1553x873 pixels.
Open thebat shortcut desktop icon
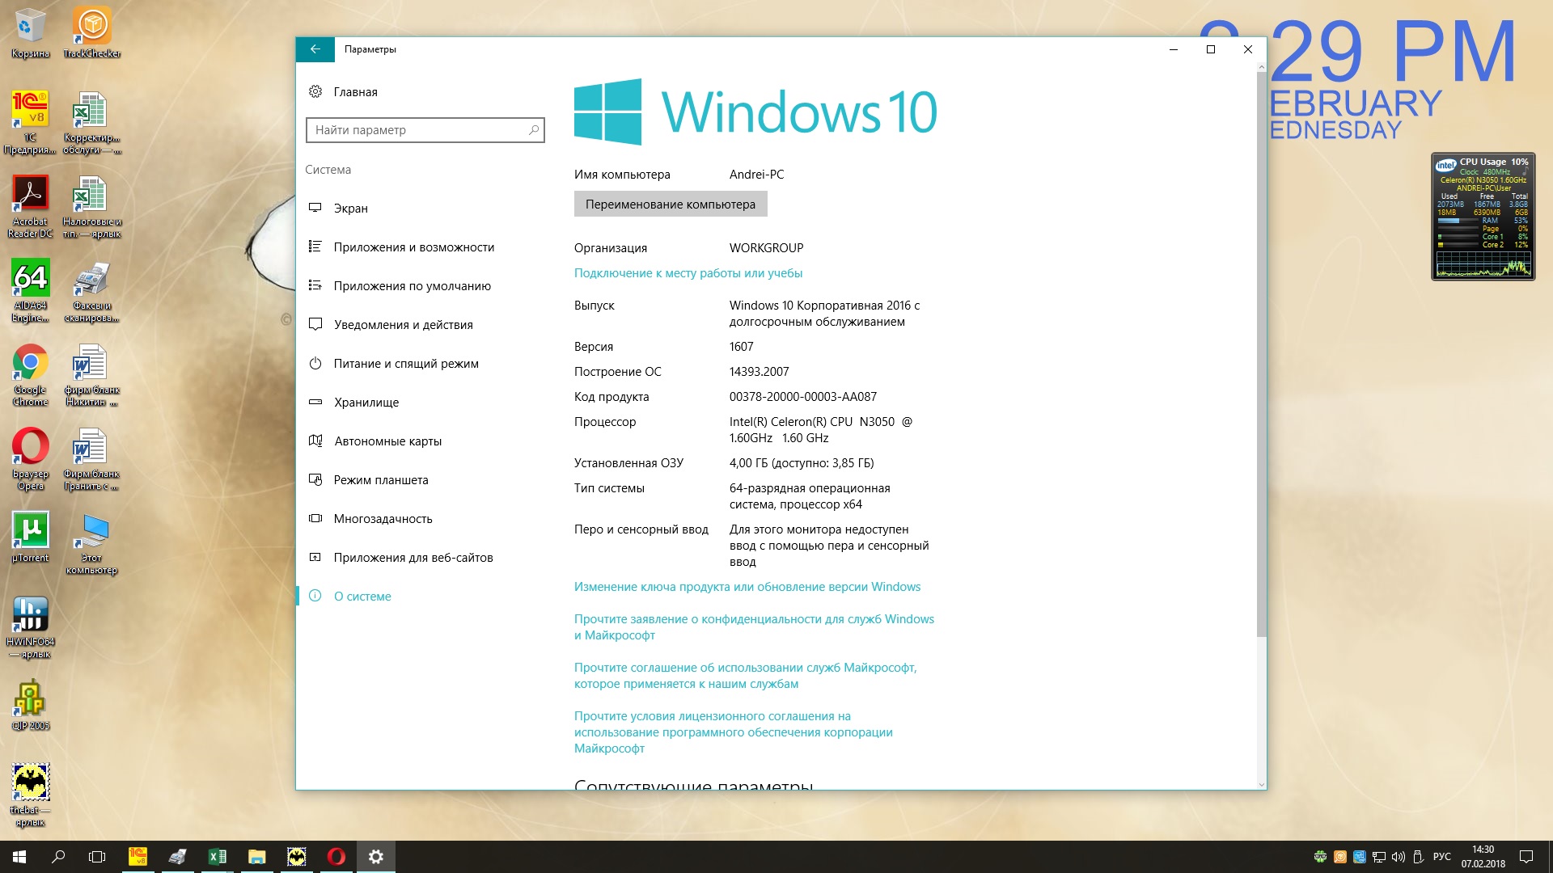31,795
